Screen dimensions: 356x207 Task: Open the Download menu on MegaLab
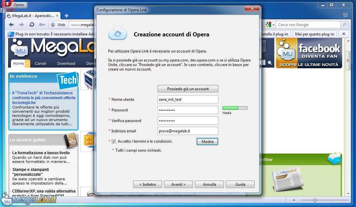(x=66, y=63)
